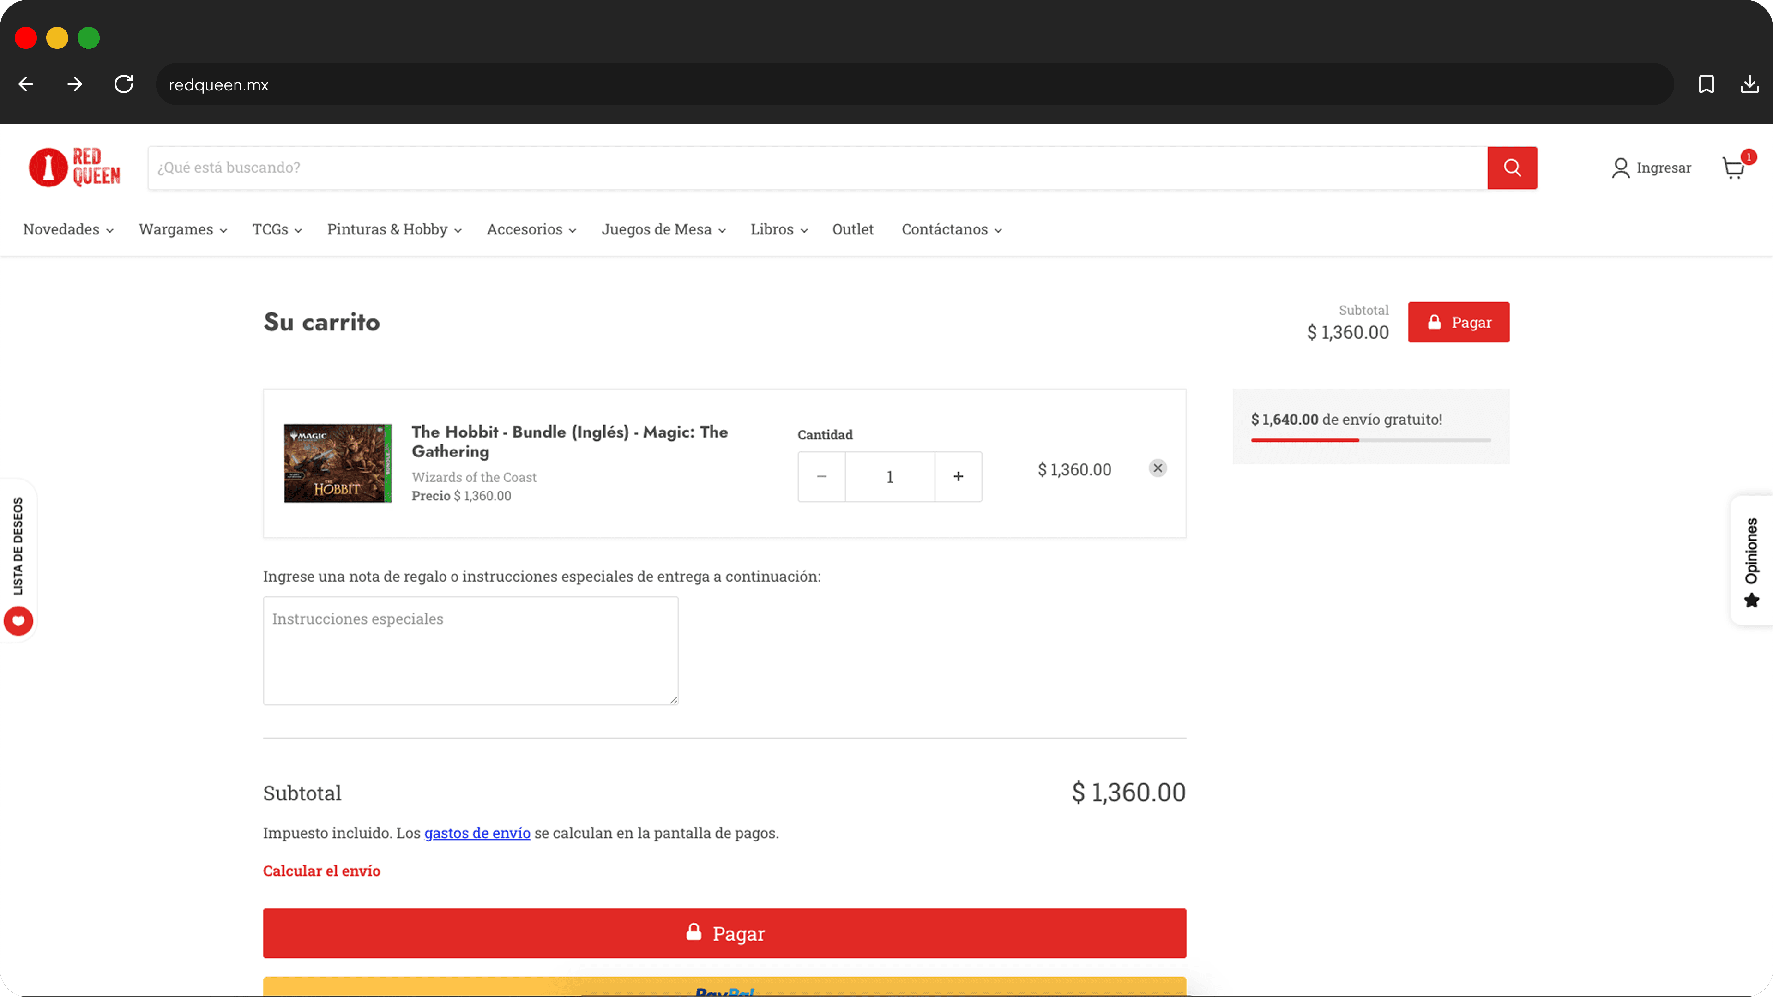1773x997 pixels.
Task: Minimize the window with the yellow button
Action: (57, 38)
